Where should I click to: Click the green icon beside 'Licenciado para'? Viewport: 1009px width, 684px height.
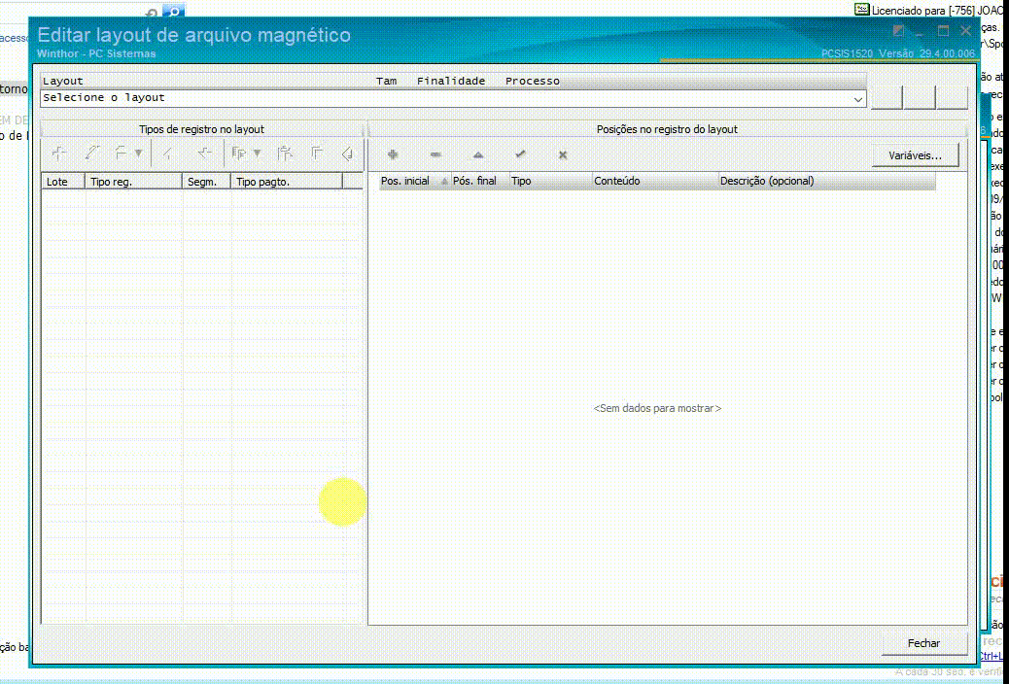point(861,9)
